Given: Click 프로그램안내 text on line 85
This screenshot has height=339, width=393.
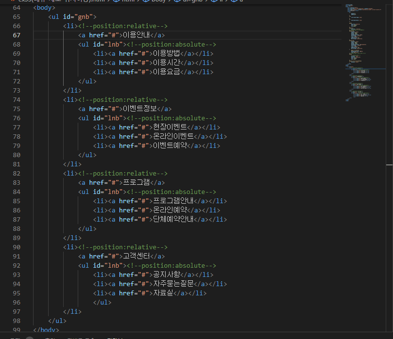Looking at the screenshot, I should [173, 201].
